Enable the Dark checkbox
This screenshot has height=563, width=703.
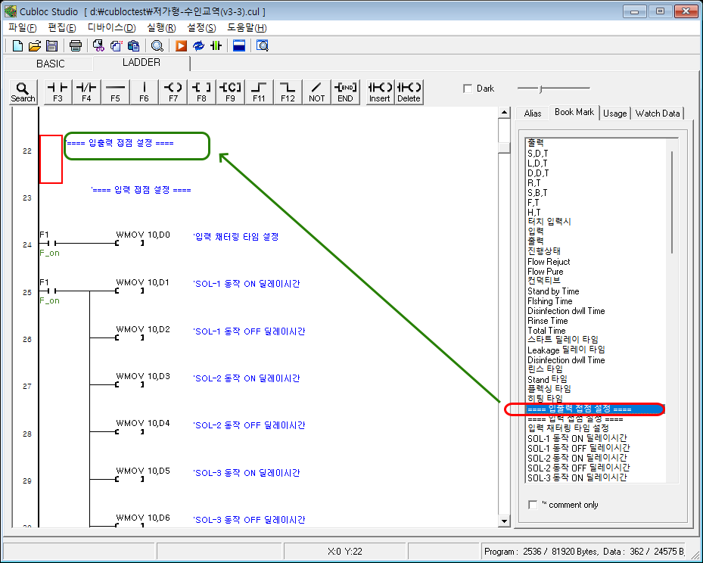[467, 89]
